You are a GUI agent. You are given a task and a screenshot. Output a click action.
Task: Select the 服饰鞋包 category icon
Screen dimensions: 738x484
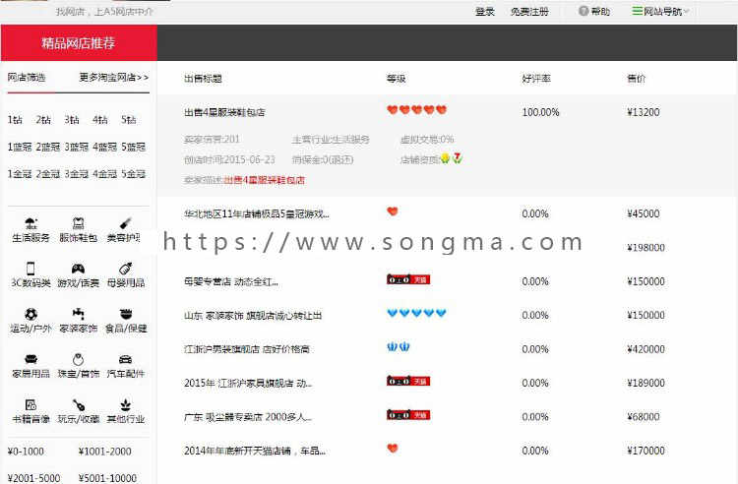click(x=78, y=223)
